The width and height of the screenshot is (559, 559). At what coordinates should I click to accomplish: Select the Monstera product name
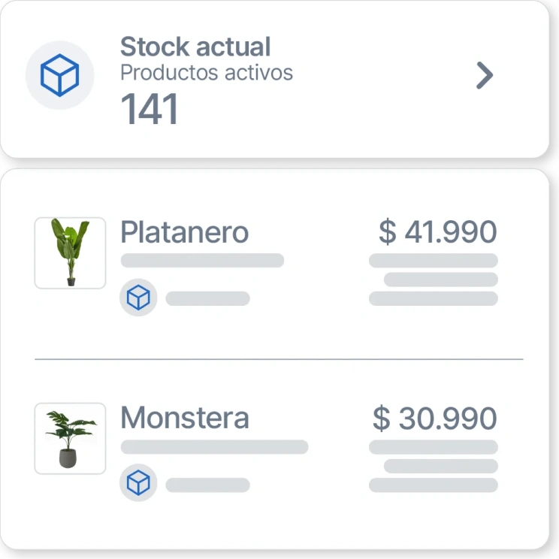184,418
